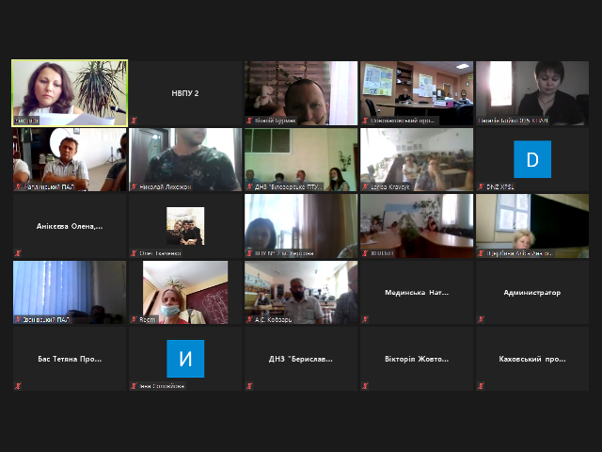Select the blue "D" avatar participant
Screen dimensions: 602x452
point(531,159)
